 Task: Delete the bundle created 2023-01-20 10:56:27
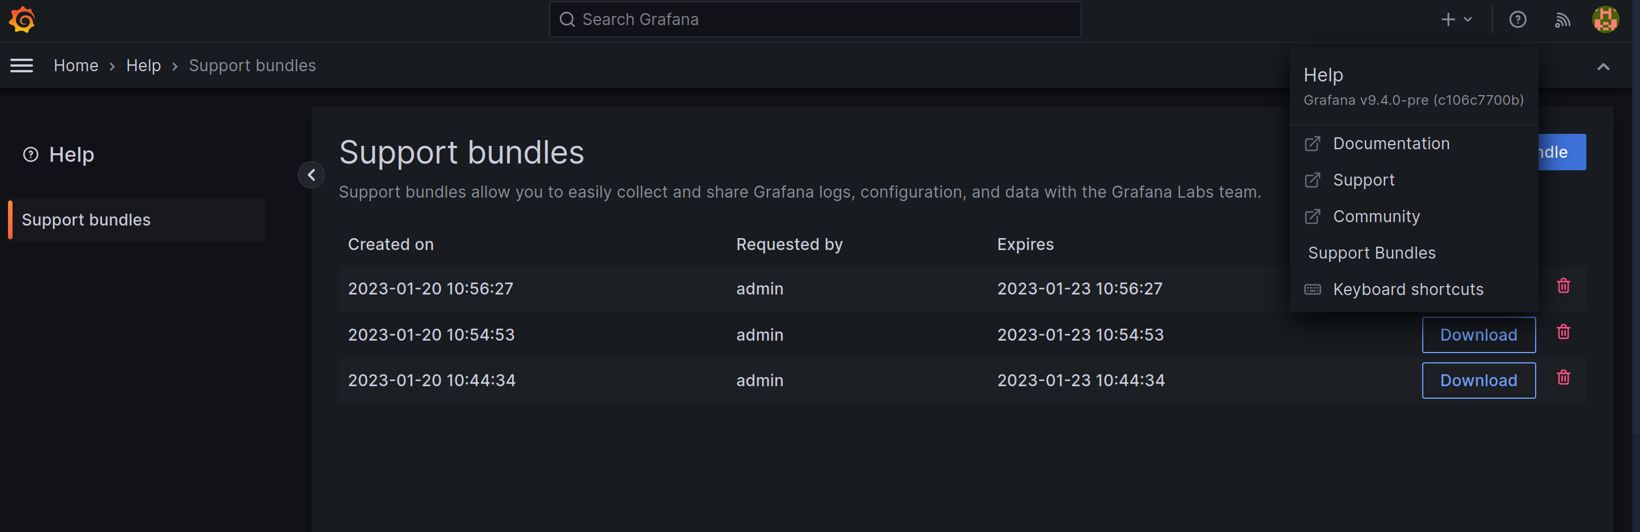tap(1564, 285)
